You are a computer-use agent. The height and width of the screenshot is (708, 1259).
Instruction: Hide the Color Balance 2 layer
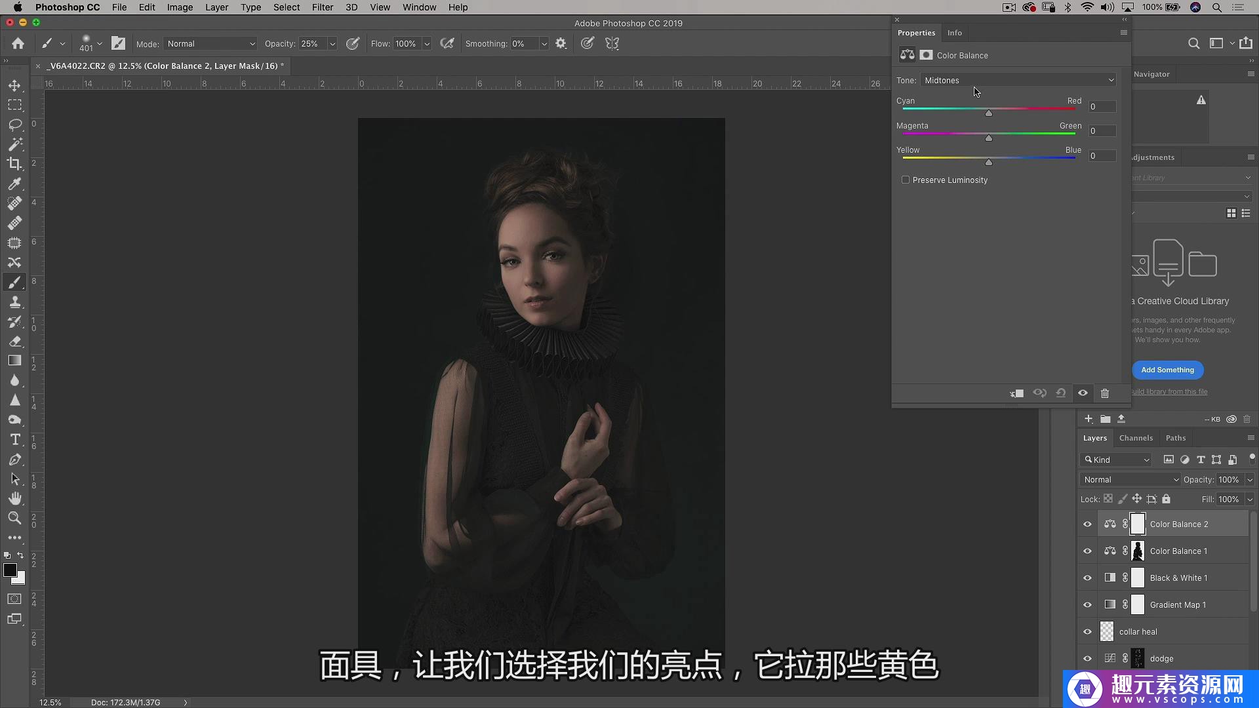tap(1087, 524)
